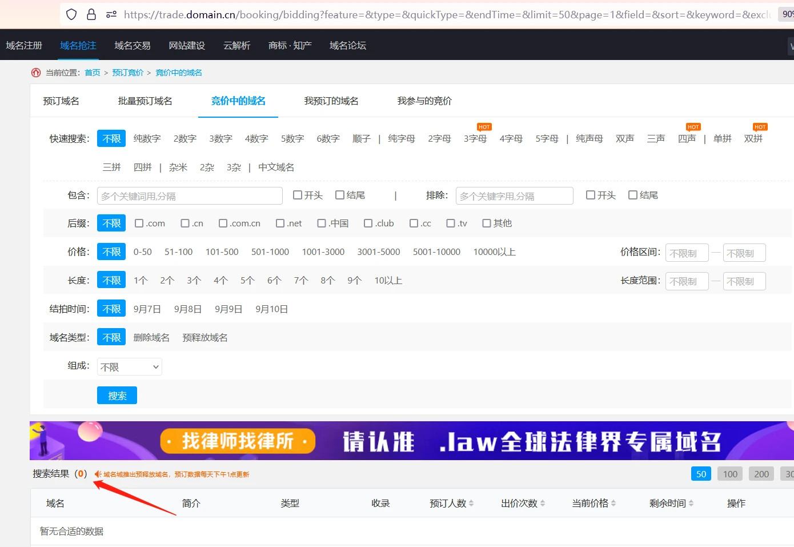The width and height of the screenshot is (794, 547).
Task: Open the site permissions icon in address bar
Action: coord(111,14)
